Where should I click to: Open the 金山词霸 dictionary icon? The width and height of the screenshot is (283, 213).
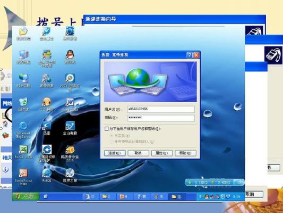(x=70, y=128)
